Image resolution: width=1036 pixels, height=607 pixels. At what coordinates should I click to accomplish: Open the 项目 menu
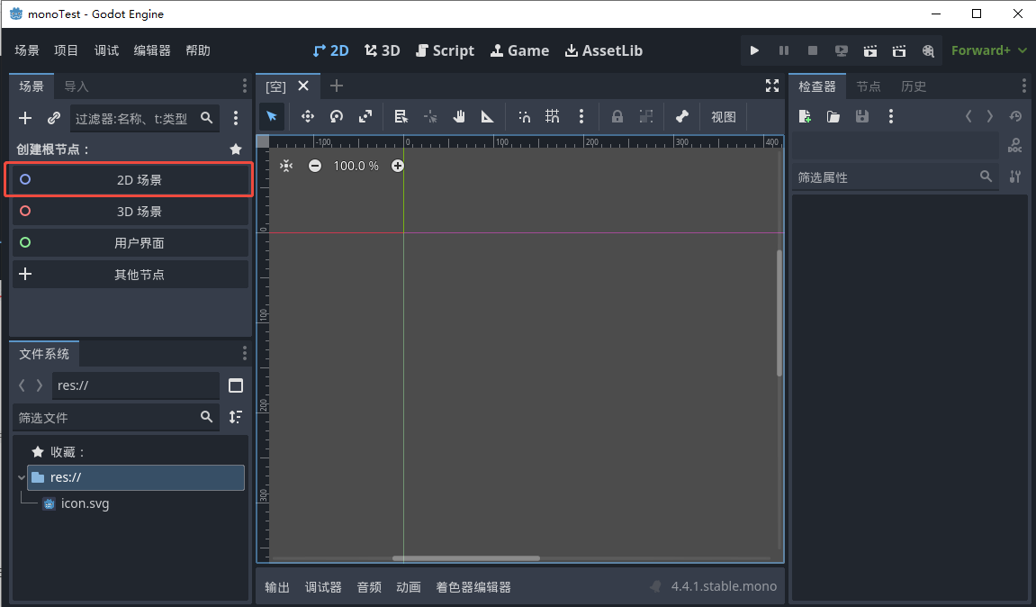(66, 51)
